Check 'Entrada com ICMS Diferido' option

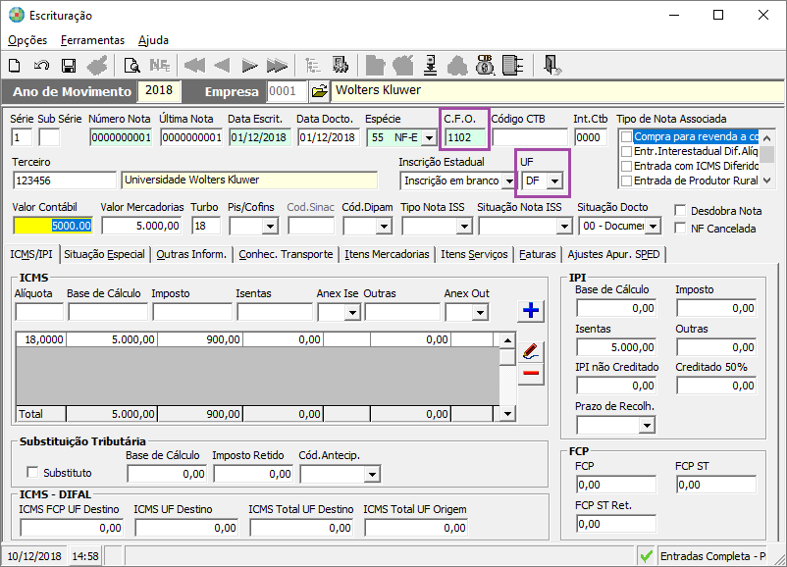626,166
